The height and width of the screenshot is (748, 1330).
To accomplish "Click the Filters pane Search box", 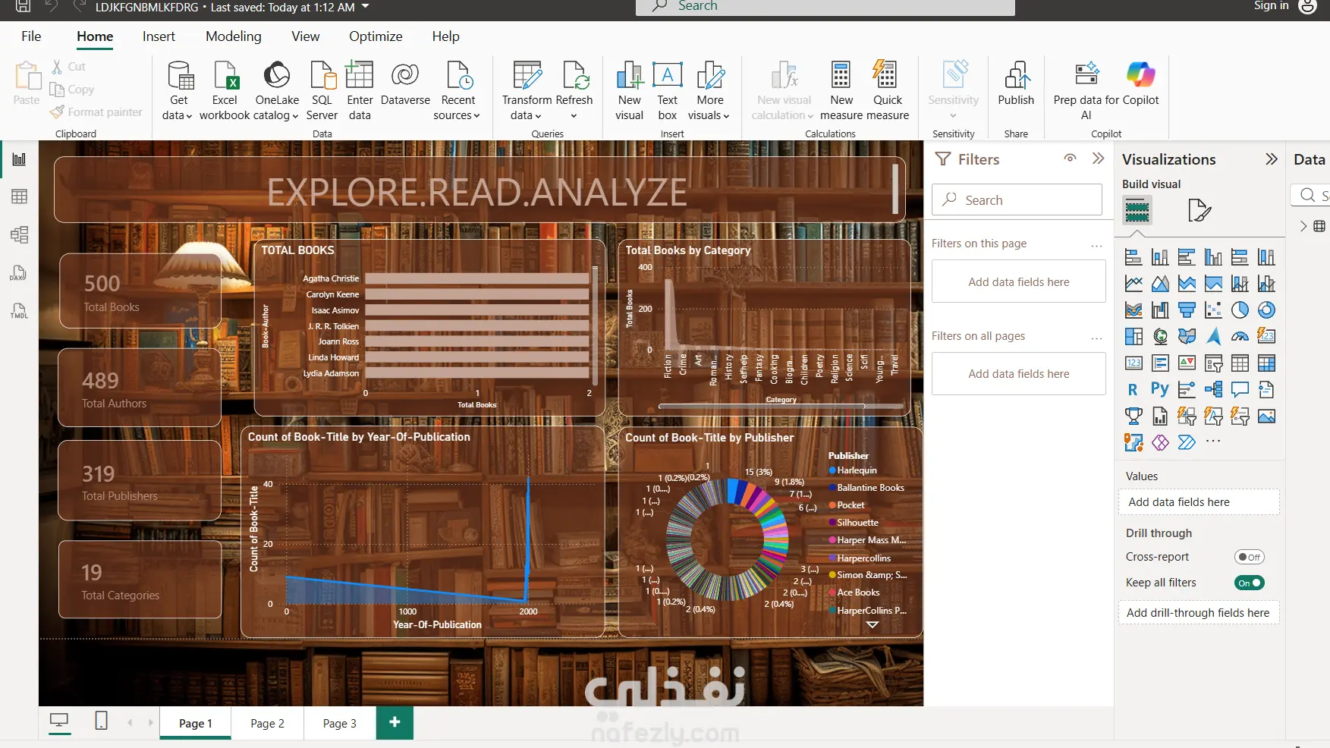I will (x=1017, y=200).
